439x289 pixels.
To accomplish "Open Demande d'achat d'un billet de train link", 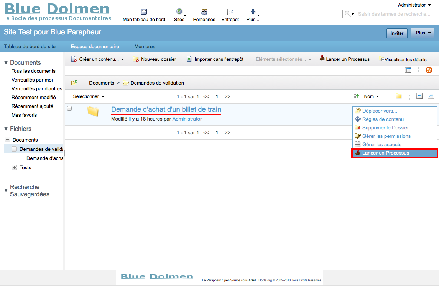I will tap(166, 109).
